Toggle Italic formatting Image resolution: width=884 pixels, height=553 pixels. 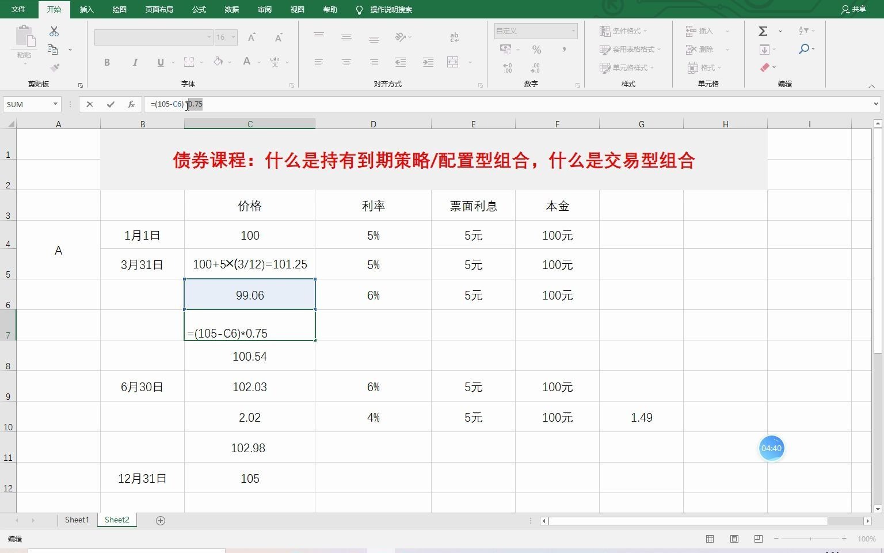[x=135, y=62]
